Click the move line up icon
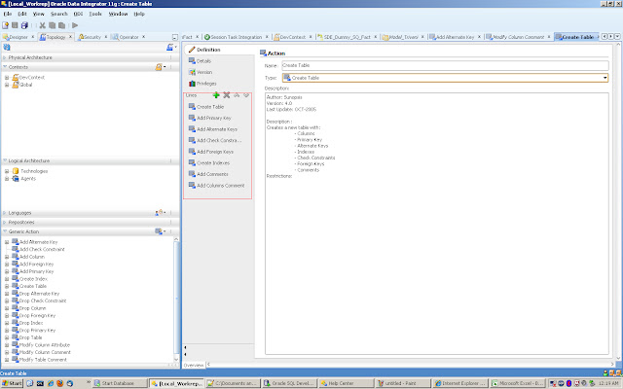 coord(237,95)
